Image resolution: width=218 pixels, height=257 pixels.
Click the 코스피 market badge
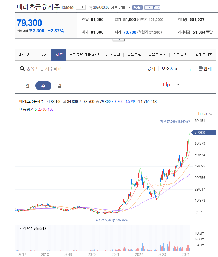81,7
